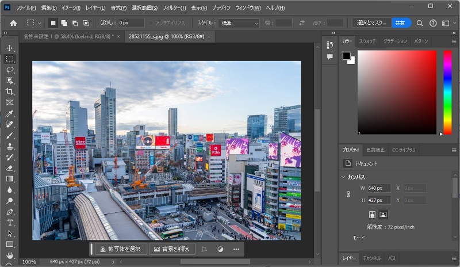Screen dimensions: 460x267
Task: Open the marquee tool preset dropdown
Action: [40, 23]
